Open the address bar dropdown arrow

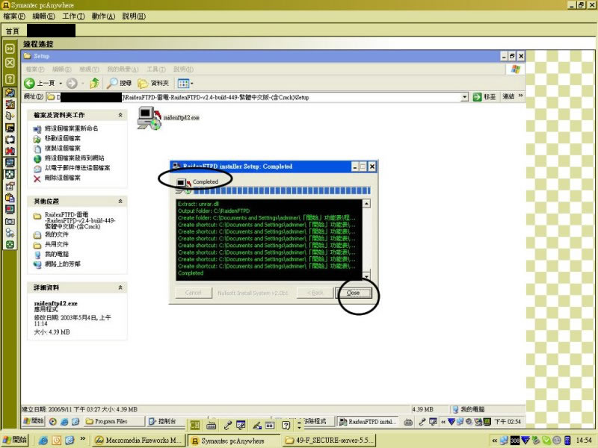464,97
